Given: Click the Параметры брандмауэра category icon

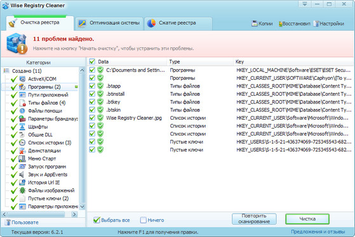Looking at the screenshot, I should tap(22, 118).
